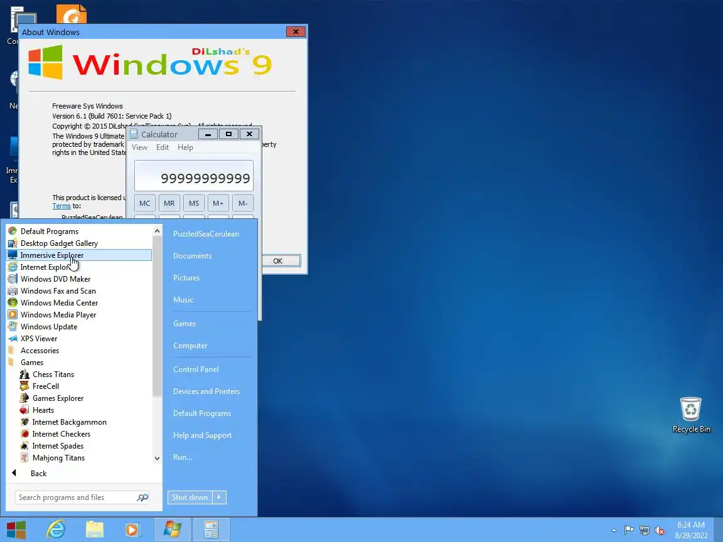Launch Internet Explorer from program list
723x542 pixels.
[13, 267]
